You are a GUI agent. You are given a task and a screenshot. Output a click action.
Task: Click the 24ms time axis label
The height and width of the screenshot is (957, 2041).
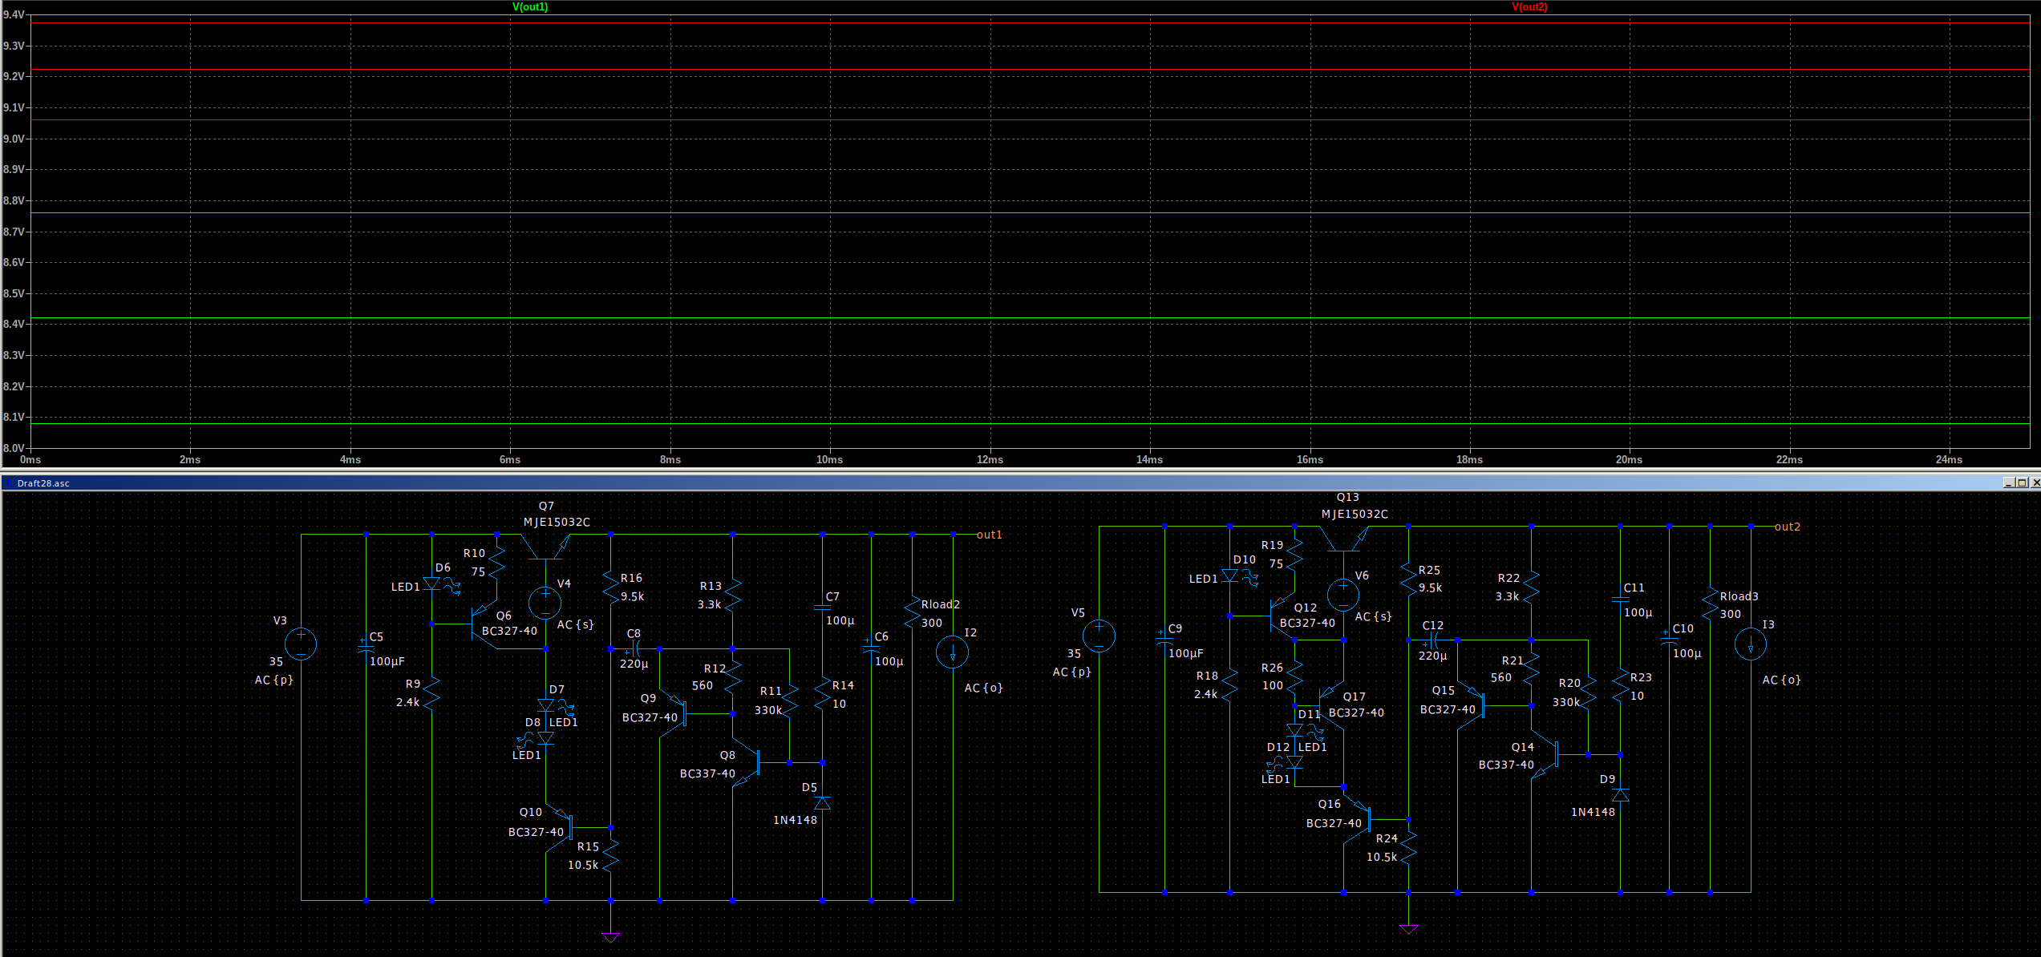coord(1949,459)
